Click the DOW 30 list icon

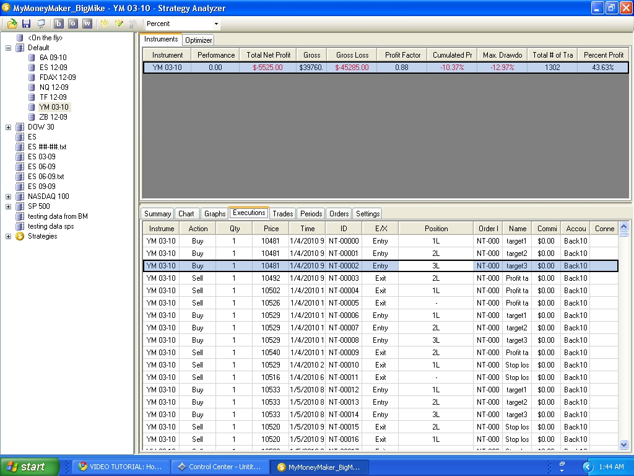click(x=20, y=127)
